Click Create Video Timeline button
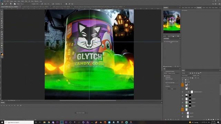 point(80,113)
